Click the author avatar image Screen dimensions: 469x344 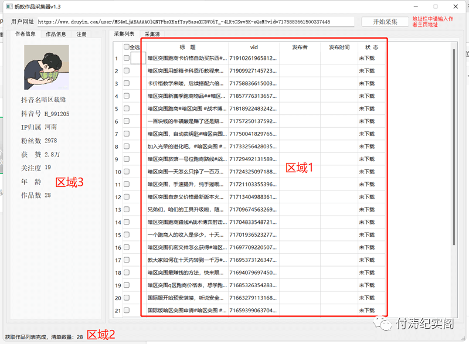(46, 67)
